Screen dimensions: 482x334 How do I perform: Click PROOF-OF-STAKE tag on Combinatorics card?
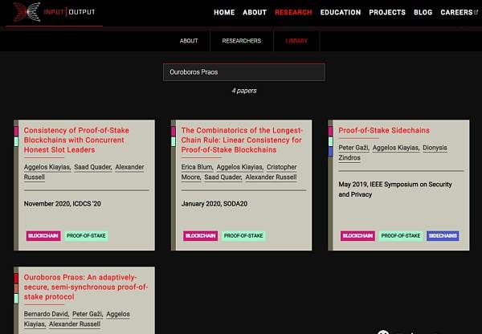click(243, 236)
